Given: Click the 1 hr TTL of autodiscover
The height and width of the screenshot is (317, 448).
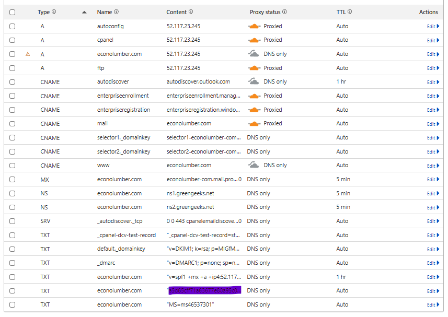Looking at the screenshot, I should click(341, 81).
